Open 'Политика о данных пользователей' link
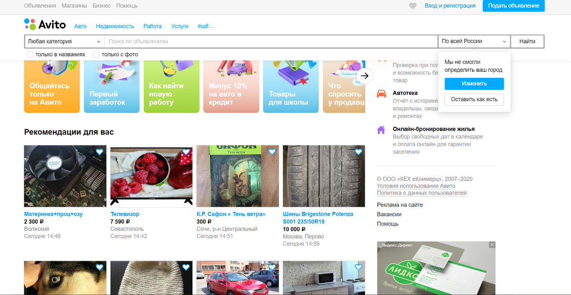The height and width of the screenshot is (295, 571). coord(422,193)
